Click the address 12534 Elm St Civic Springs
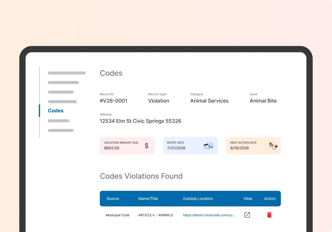Image resolution: width=332 pixels, height=232 pixels. [x=140, y=121]
